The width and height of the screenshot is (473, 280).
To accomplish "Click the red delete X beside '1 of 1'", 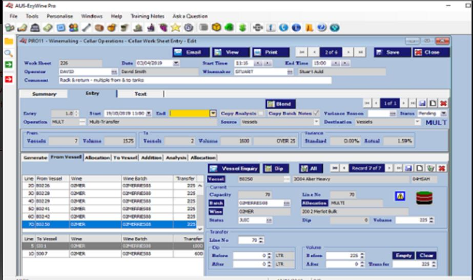I will [x=443, y=103].
